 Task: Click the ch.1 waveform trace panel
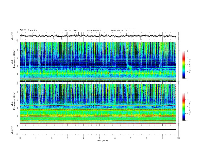[x=100, y=36]
